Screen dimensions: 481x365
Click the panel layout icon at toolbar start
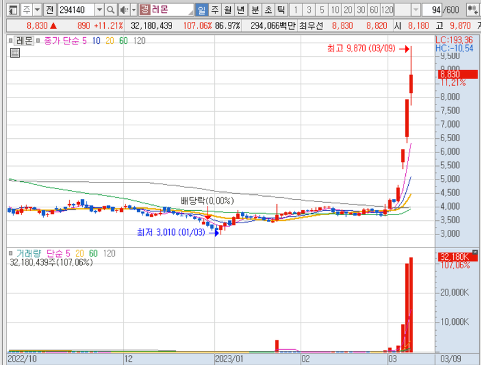pyautogui.click(x=13, y=10)
